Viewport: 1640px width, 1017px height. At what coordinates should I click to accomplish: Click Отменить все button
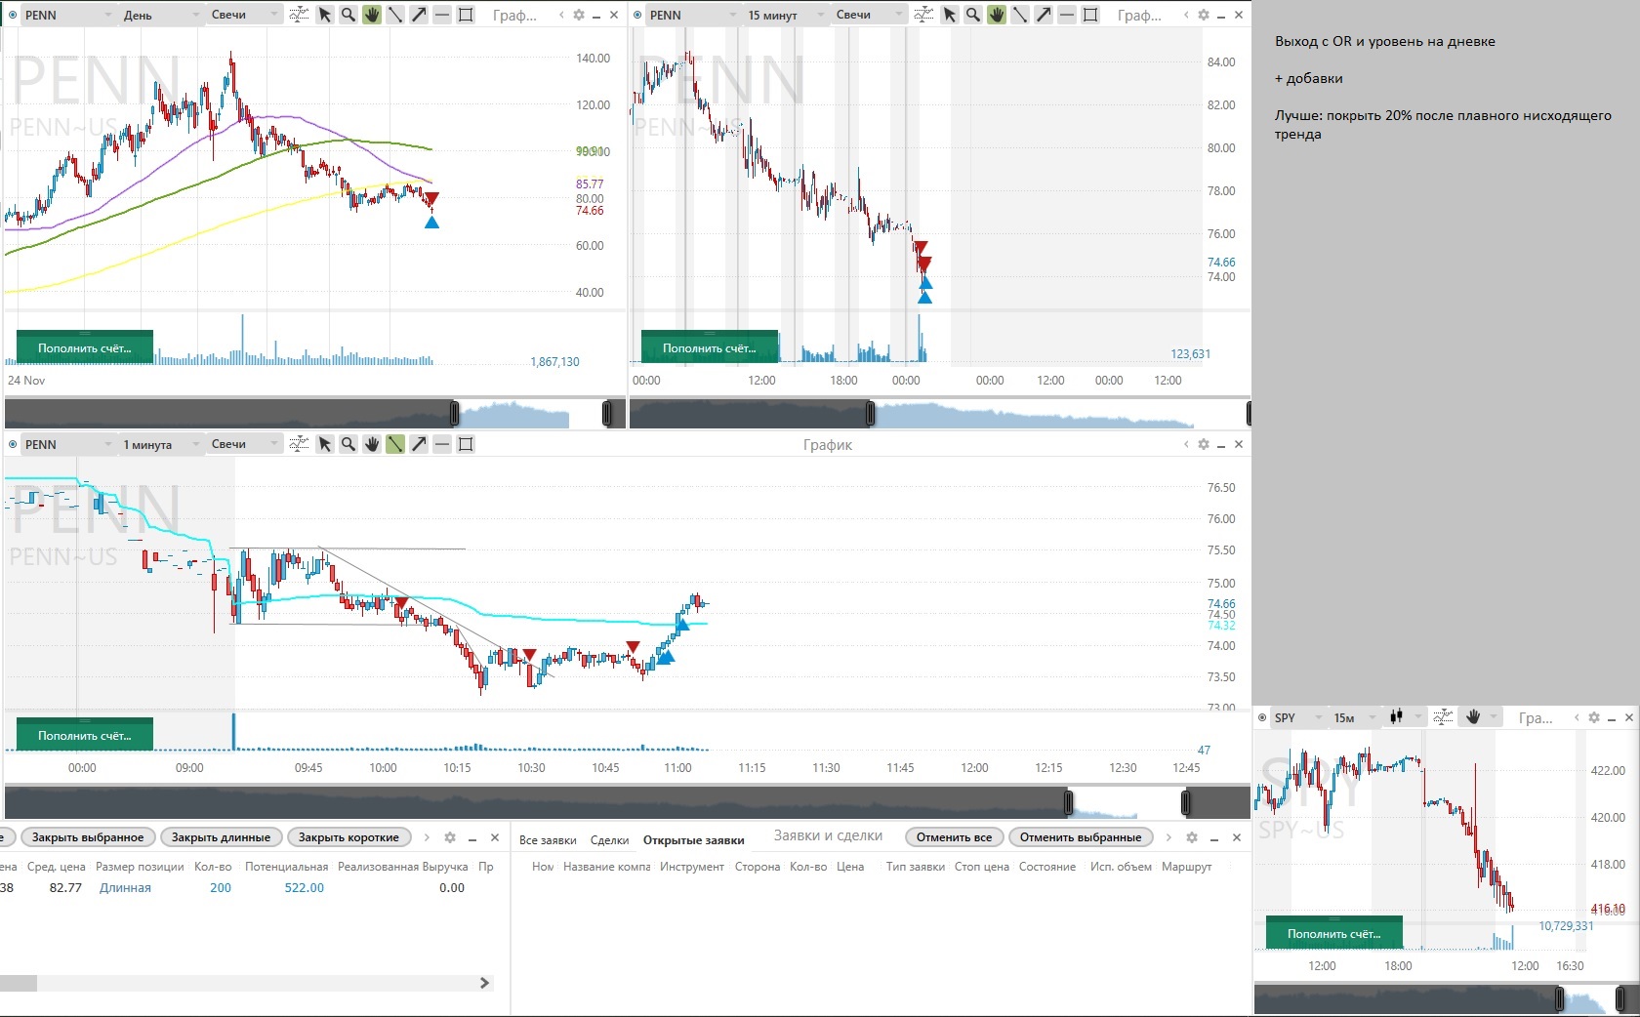(954, 837)
